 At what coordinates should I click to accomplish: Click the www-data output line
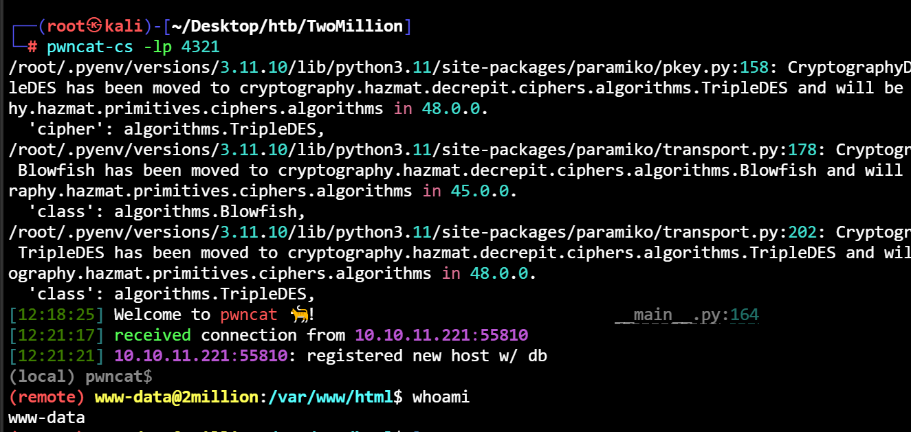tap(47, 418)
